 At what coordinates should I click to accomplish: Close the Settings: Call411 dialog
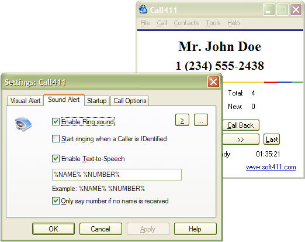click(x=213, y=82)
